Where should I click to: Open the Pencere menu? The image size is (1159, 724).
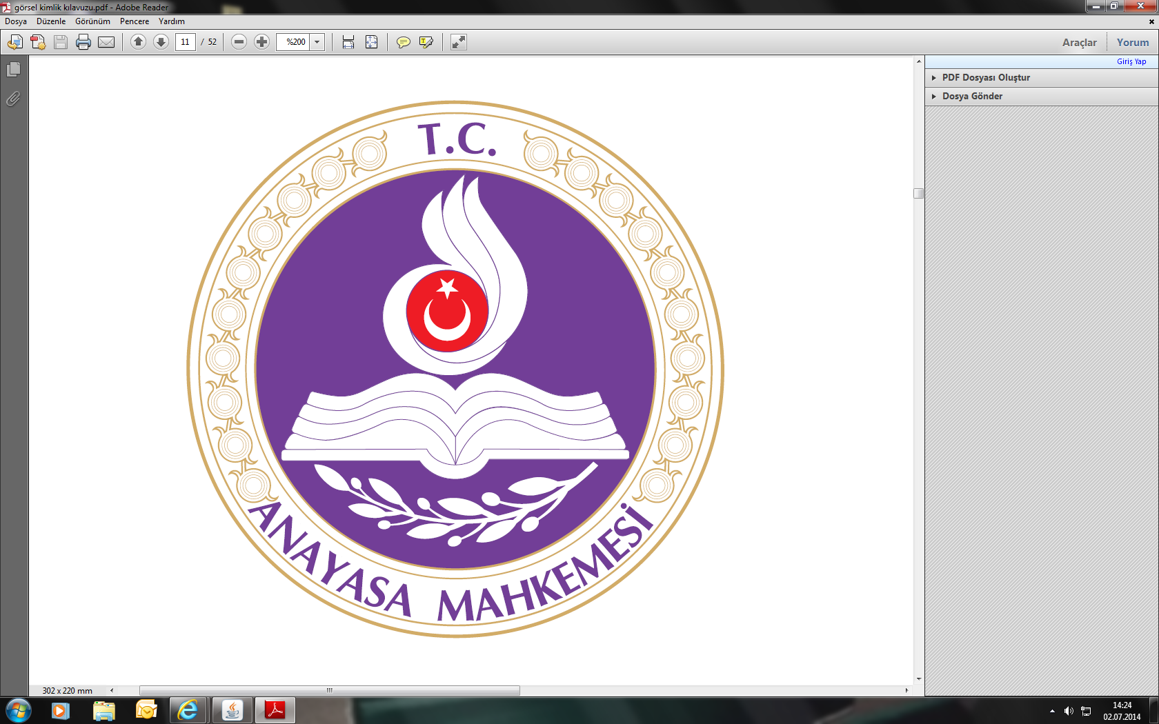[x=135, y=21]
